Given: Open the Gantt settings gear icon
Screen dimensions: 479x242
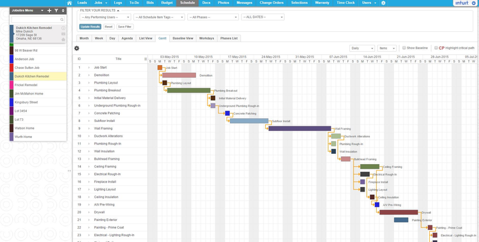Looking at the screenshot, I should click(77, 49).
